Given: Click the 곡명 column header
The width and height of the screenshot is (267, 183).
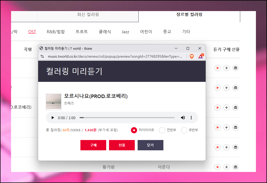Looking at the screenshot, I should tap(28, 49).
